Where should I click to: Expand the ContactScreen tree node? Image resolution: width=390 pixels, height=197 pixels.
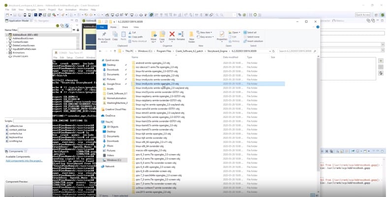[7, 42]
